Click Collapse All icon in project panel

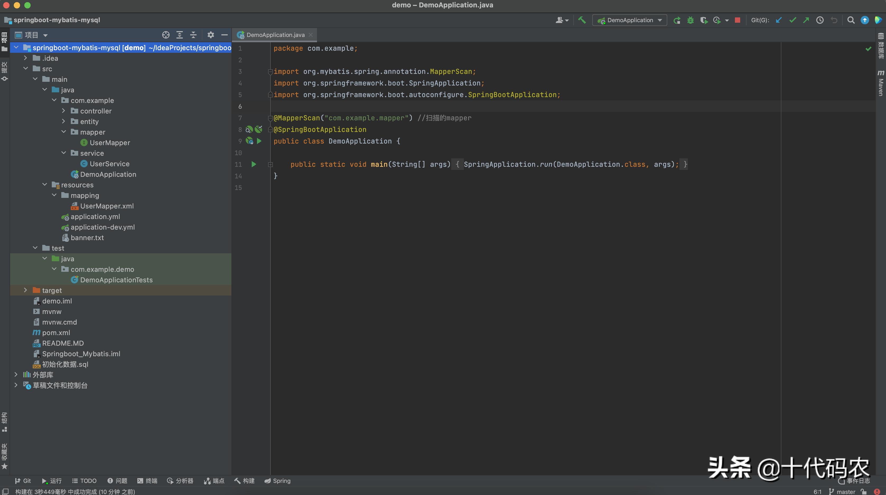point(193,35)
